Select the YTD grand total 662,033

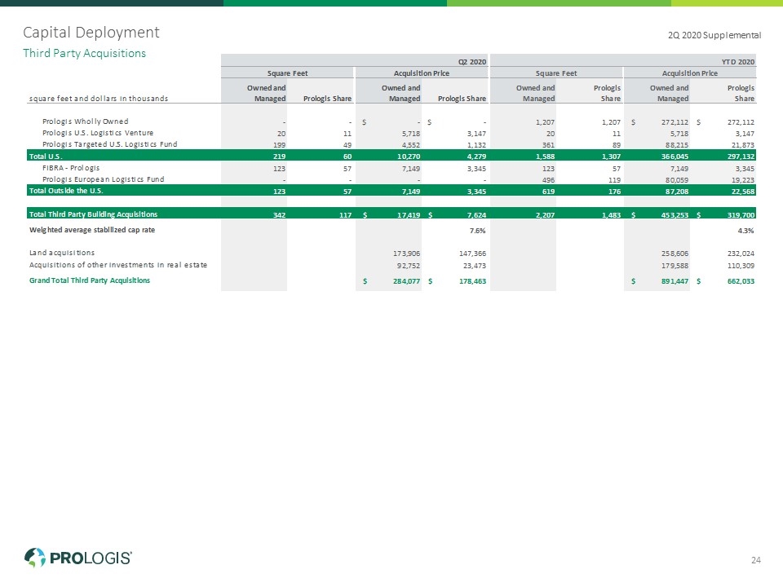pos(741,281)
